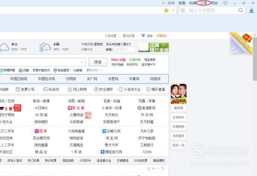The height and width of the screenshot is (176, 257).
Task: Open the 工具 menu
Action: [x=204, y=3]
